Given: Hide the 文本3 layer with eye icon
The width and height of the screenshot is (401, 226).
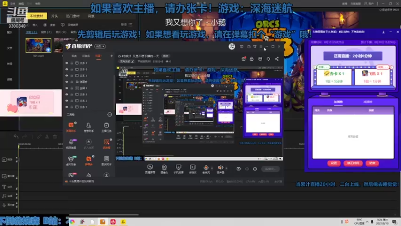Looking at the screenshot, I should coord(67,63).
